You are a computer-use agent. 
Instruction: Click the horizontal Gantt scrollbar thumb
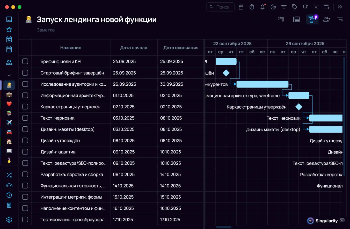pos(224,227)
